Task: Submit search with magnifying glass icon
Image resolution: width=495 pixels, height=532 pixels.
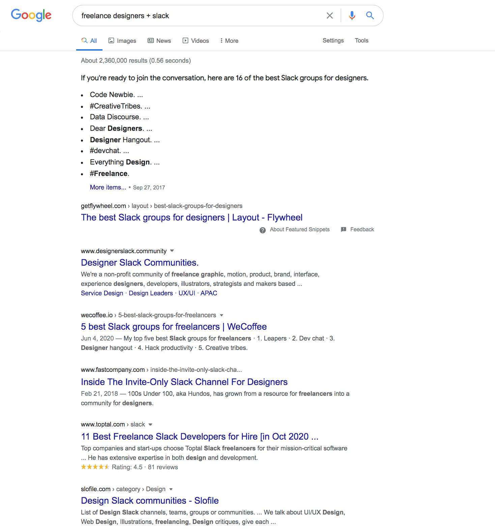Action: (x=370, y=16)
